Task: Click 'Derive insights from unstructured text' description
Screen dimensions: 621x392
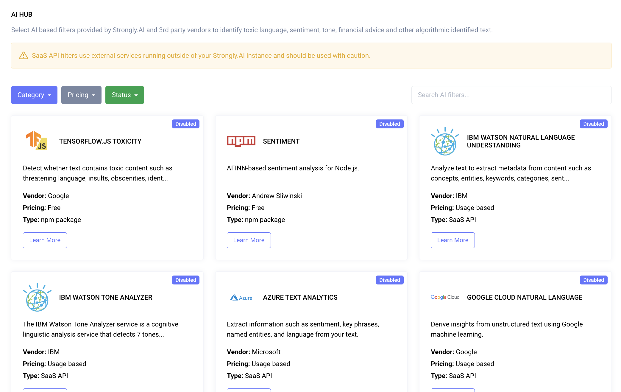Action: tap(507, 329)
